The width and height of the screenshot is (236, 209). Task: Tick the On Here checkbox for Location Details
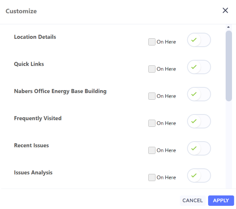(152, 42)
